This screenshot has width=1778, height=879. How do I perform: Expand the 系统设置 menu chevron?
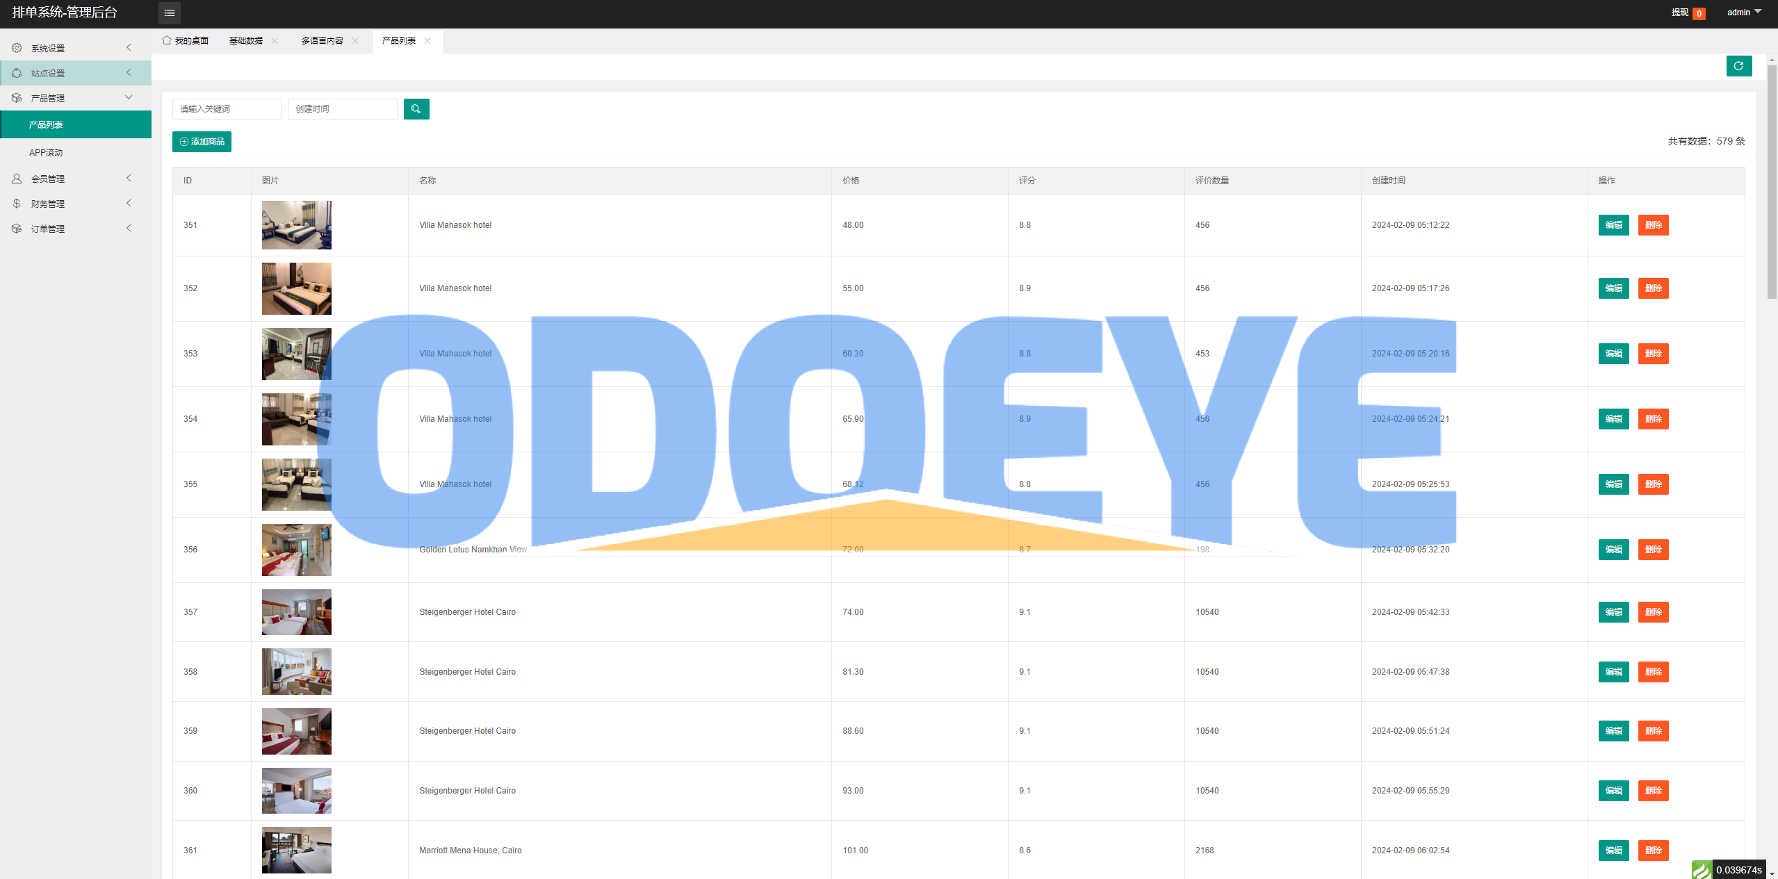129,48
